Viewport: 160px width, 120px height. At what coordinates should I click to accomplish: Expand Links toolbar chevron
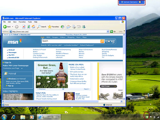[124, 31]
